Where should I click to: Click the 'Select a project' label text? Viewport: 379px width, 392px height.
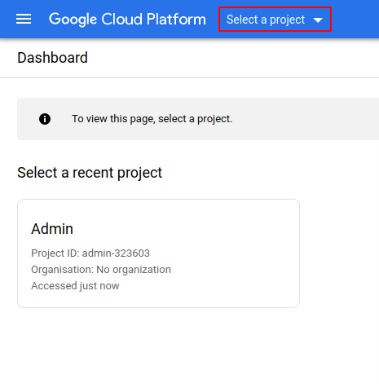(266, 20)
